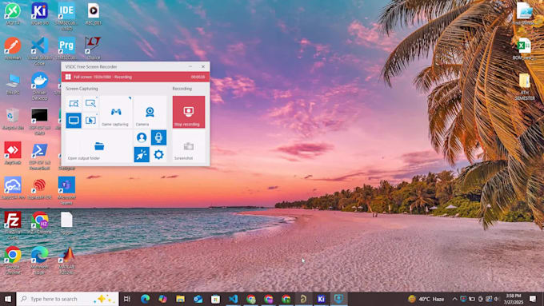The height and width of the screenshot is (306, 544).
Task: Select the window-under-cursor capture mode icon
Action: pos(90,121)
